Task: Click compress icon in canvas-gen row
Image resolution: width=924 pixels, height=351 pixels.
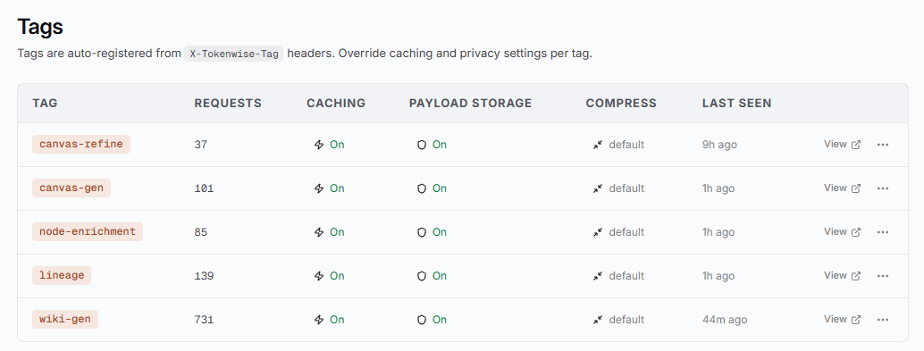Action: click(598, 188)
